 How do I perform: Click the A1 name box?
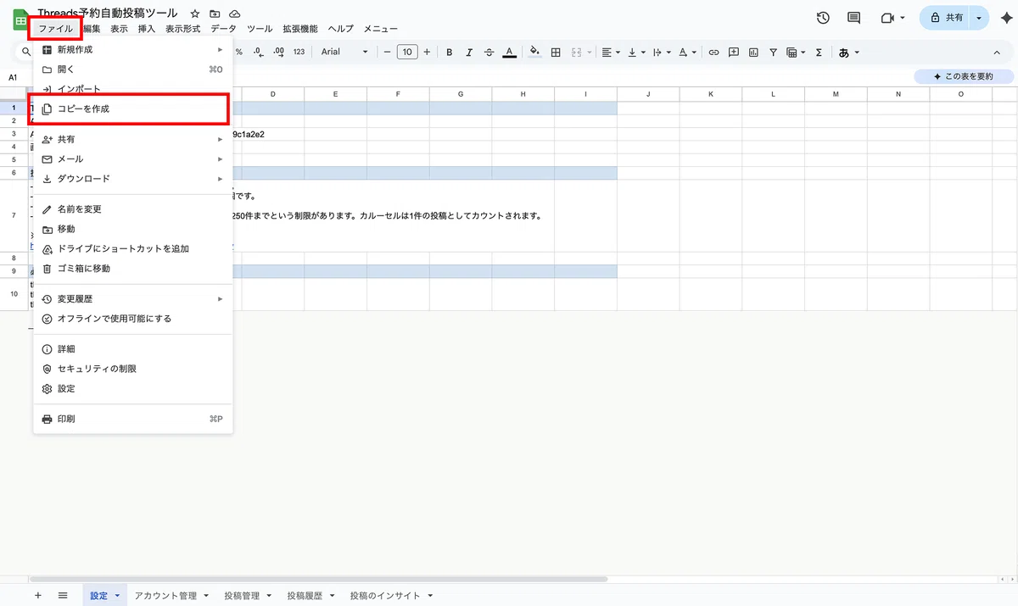(14, 77)
